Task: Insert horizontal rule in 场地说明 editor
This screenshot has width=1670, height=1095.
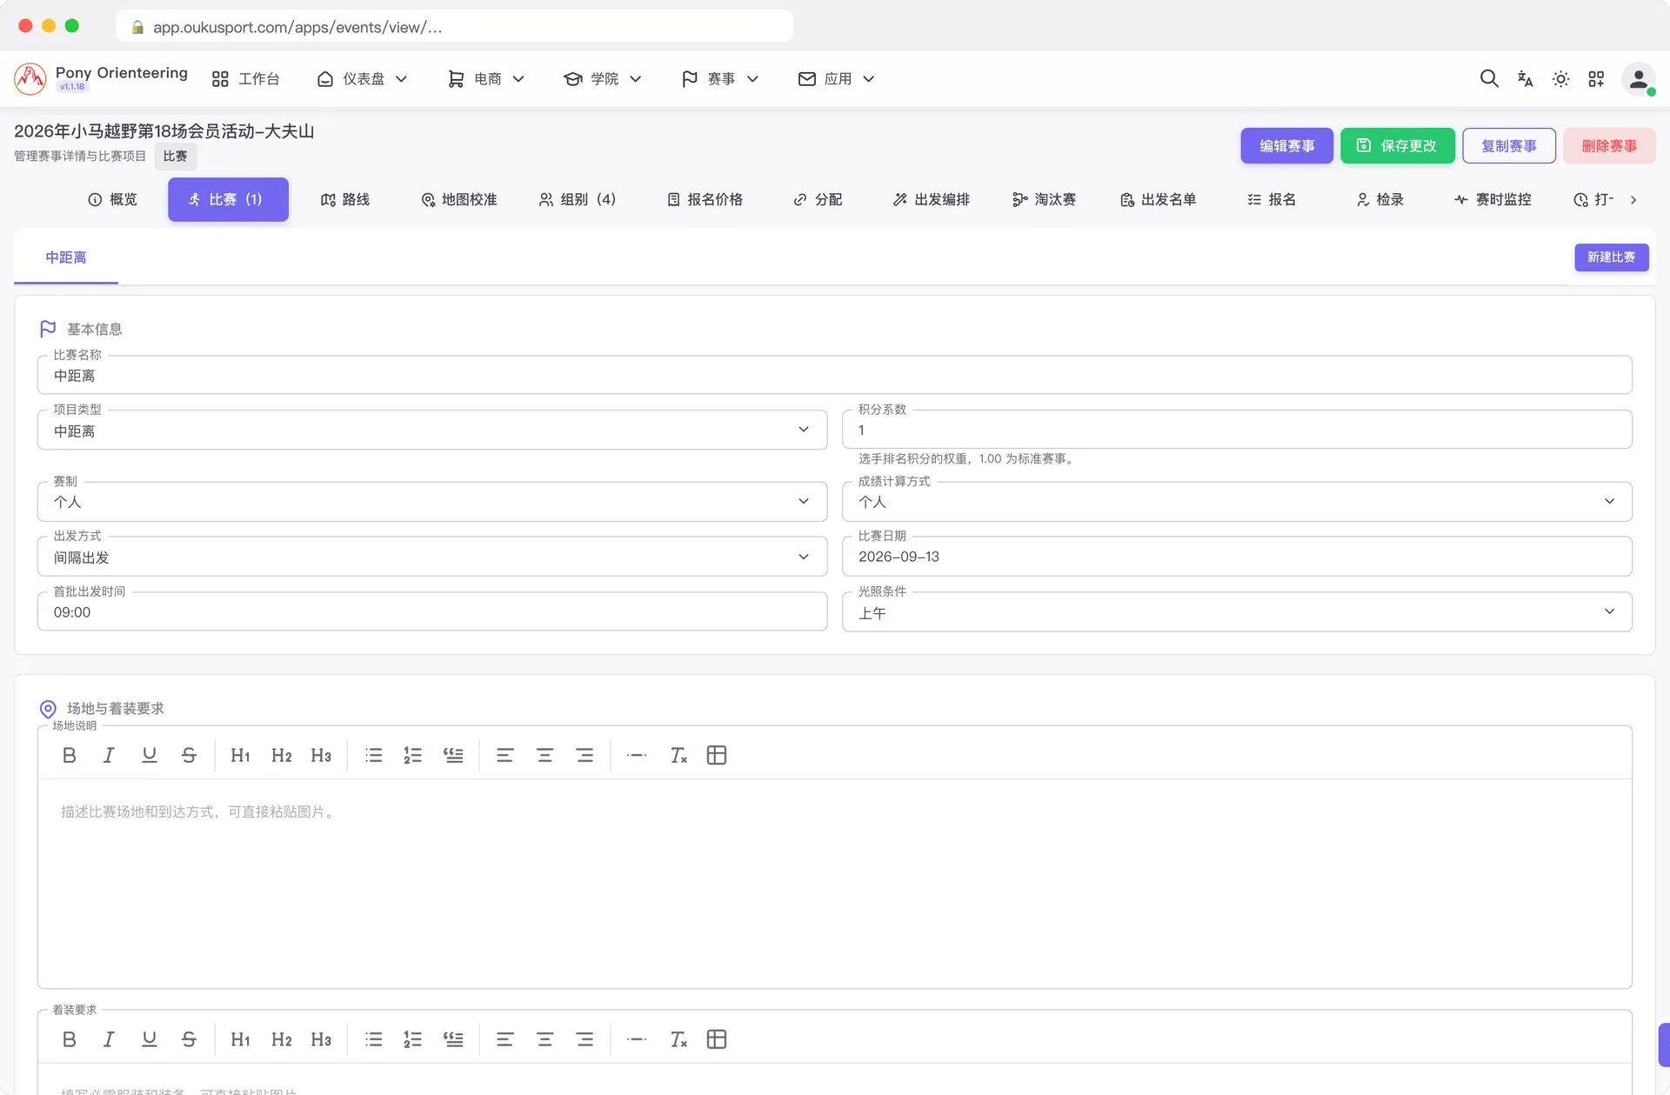Action: point(637,756)
